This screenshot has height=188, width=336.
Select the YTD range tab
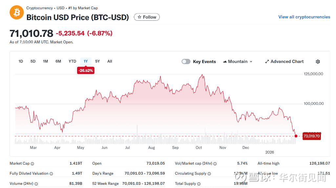pyautogui.click(x=72, y=61)
